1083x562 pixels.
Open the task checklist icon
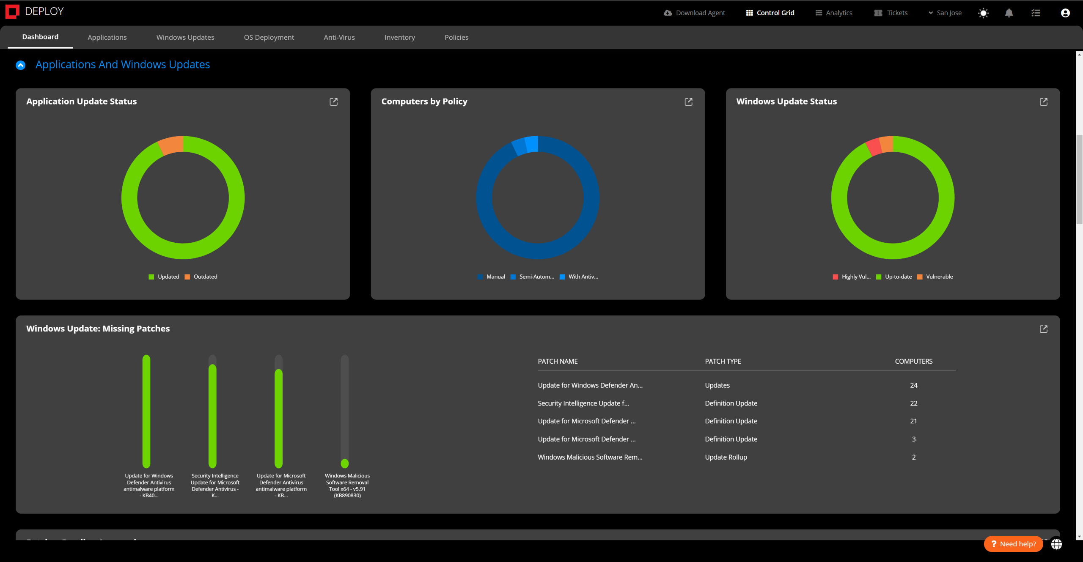click(x=1036, y=13)
